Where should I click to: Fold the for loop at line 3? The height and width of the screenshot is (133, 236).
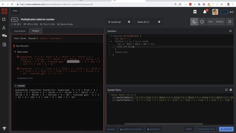point(111,41)
